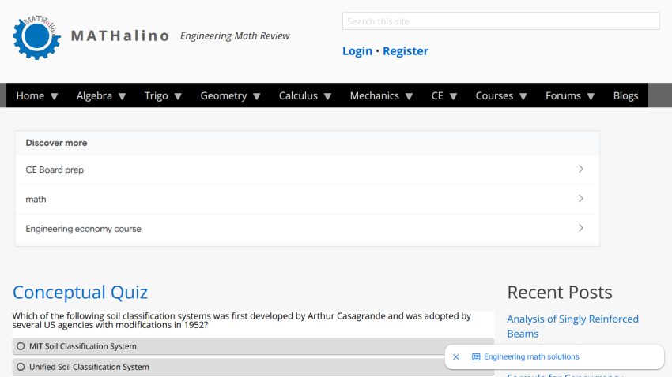Viewport: 672px width, 377px height.
Task: Open the Calculus menu item
Action: (x=298, y=95)
